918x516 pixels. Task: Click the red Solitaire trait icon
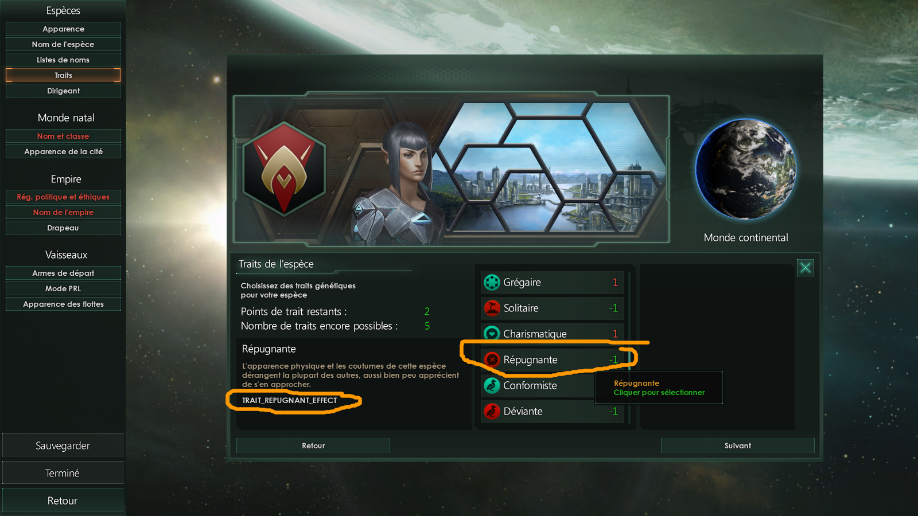(492, 308)
